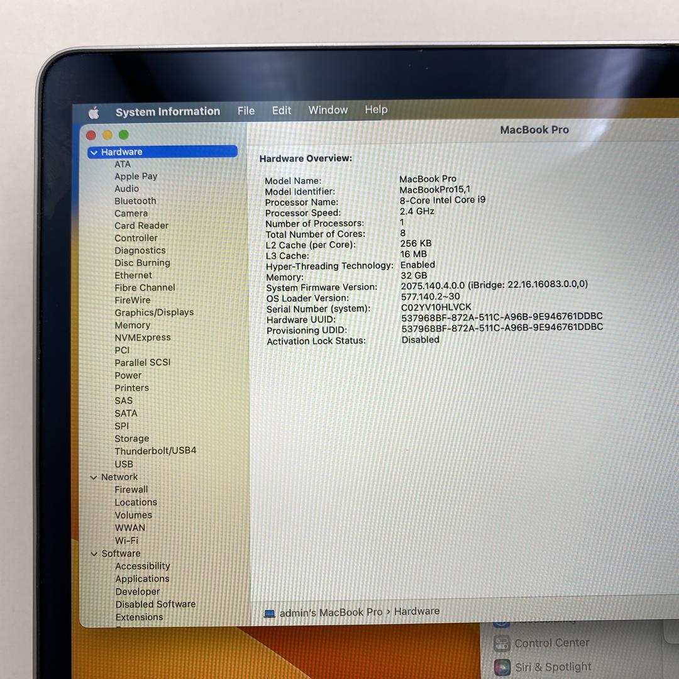Select Power in the sidebar

click(x=128, y=375)
